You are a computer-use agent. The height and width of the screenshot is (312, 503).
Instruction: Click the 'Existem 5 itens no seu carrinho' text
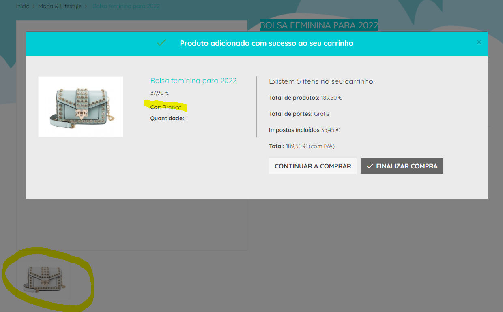(322, 81)
